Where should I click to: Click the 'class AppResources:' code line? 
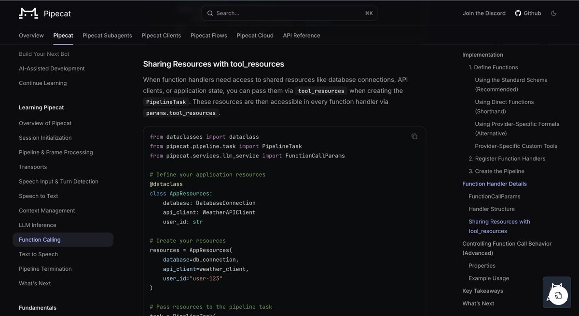[181, 194]
